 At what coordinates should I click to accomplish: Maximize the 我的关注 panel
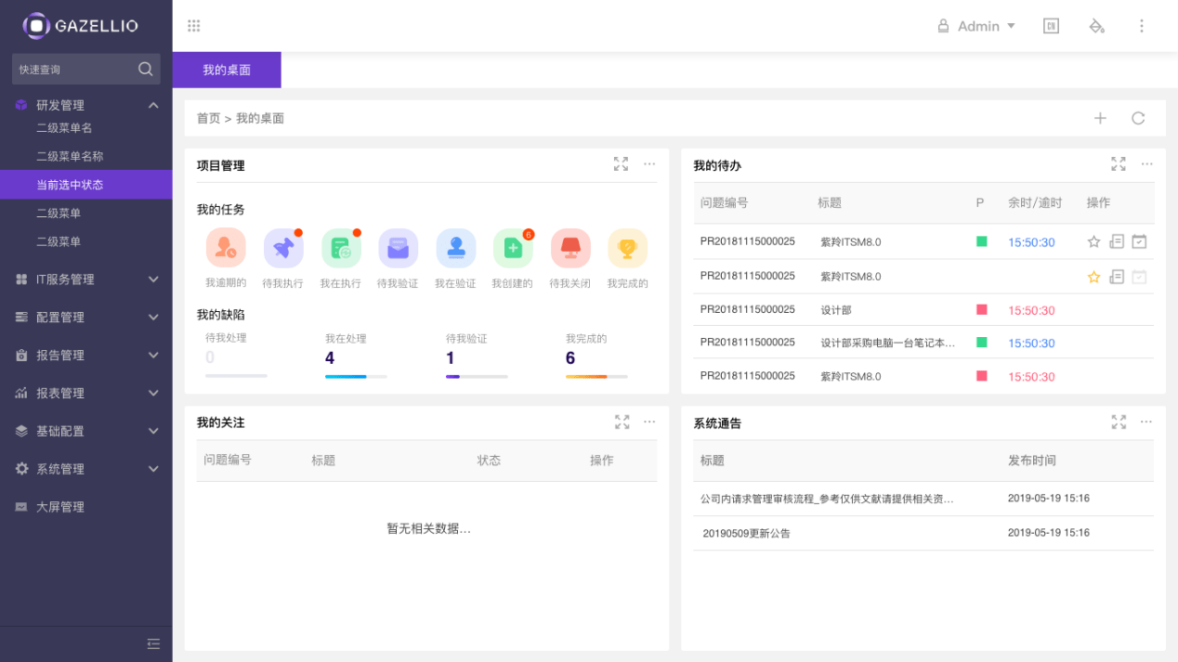(x=622, y=422)
